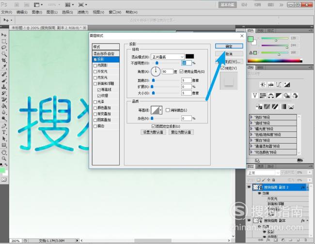Viewport: 315px width, 244px height.
Task: Add a Color Balance scales adjustment
Action: [x=271, y=96]
